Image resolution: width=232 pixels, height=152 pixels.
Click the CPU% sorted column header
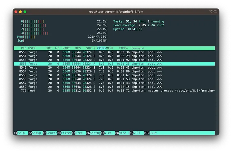point(101,48)
